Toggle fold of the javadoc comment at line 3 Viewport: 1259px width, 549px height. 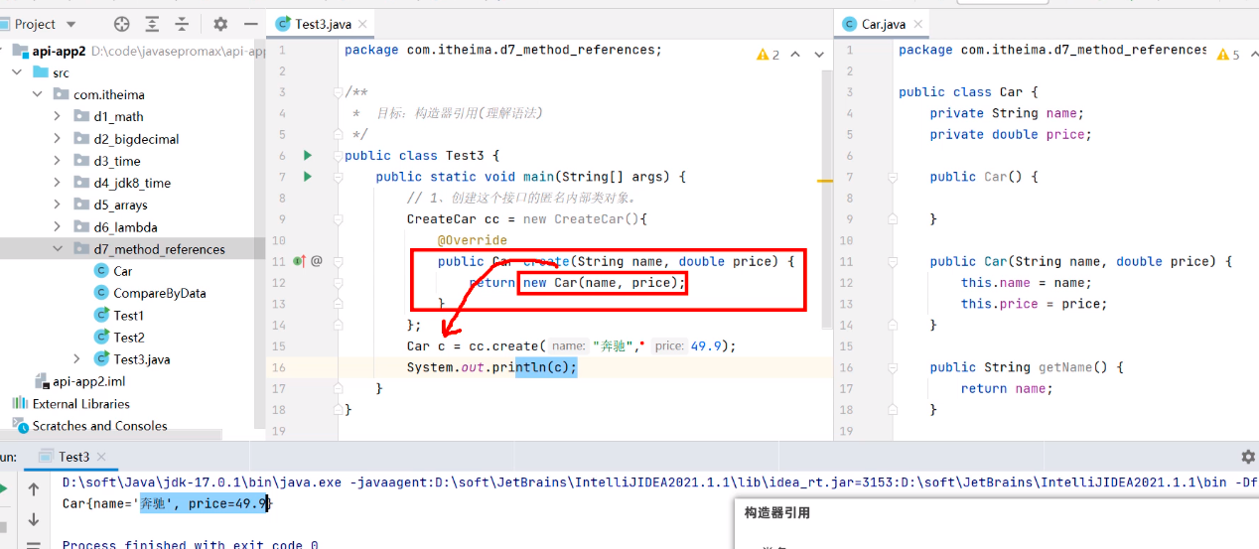(x=340, y=92)
